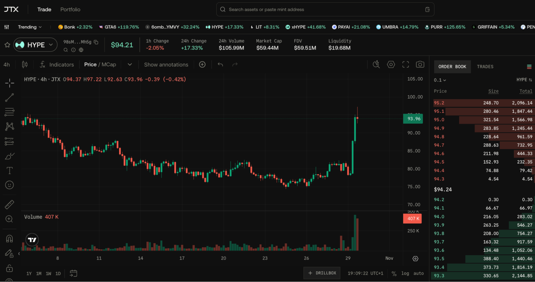Toggle magnet mode for drawings
Viewport: 535px width, 282px height.
(x=9, y=239)
